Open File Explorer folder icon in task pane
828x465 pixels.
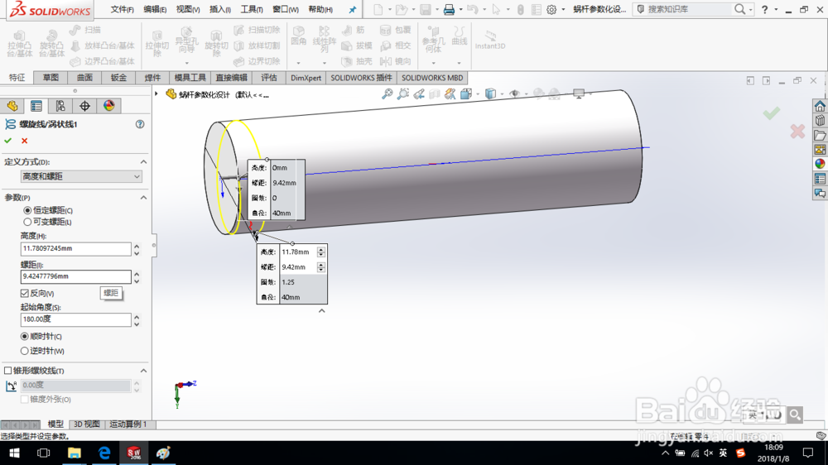pos(820,136)
